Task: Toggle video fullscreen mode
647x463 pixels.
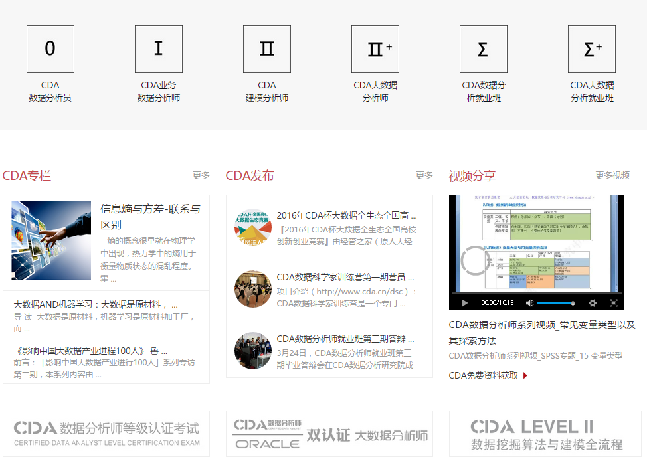Action: click(x=614, y=303)
